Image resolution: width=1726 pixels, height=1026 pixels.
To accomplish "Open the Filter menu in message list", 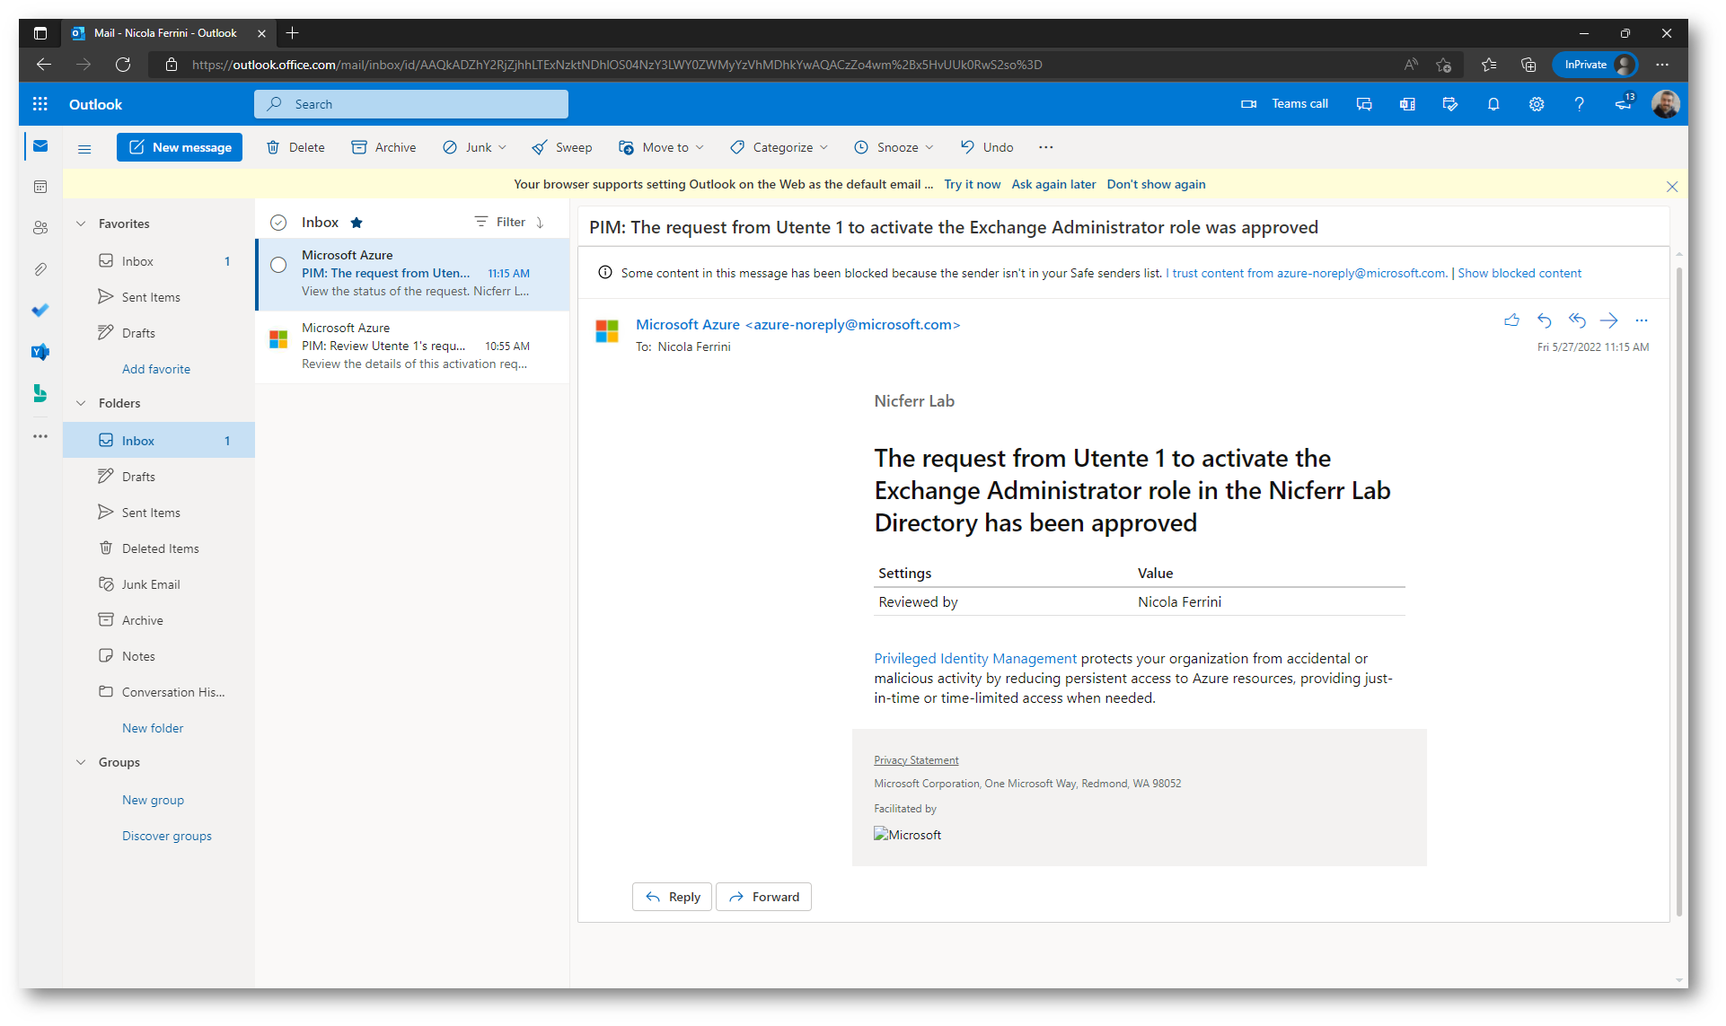I will point(500,222).
